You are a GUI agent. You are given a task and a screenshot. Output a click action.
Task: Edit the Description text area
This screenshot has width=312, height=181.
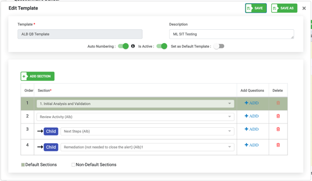coord(232,34)
